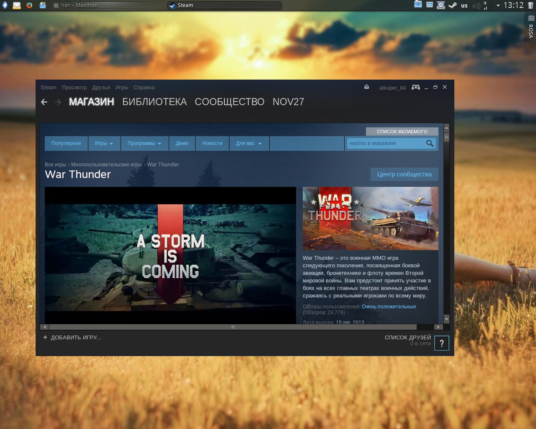Expand hidden tray icons arrow
Viewport: 536px width, 429px height.
pos(498,5)
